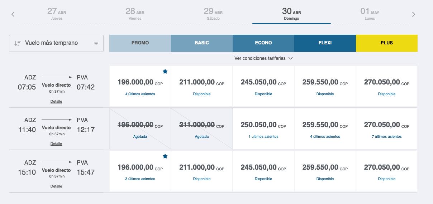Screen dimensions: 433x204
Task: Select the 28 ABR Viernes date tab
Action: point(135,14)
